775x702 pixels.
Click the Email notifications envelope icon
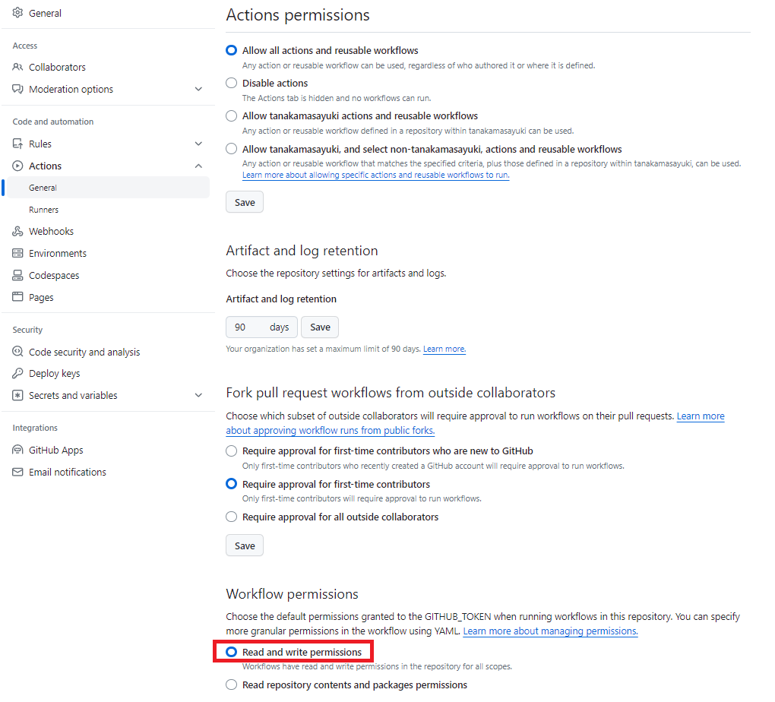click(17, 472)
